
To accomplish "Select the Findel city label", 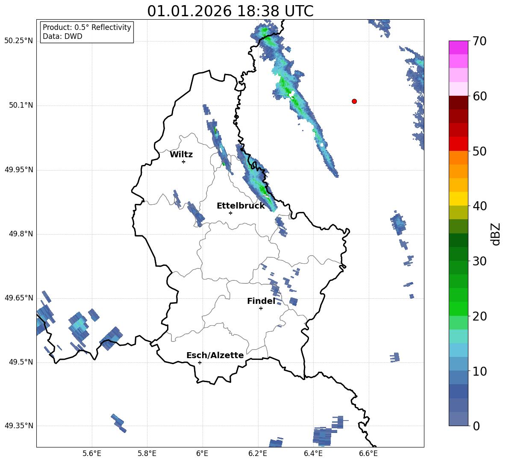I will pyautogui.click(x=261, y=301).
